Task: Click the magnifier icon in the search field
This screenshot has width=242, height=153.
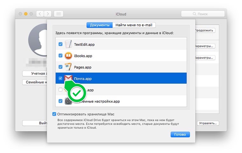Action: [x=194, y=14]
